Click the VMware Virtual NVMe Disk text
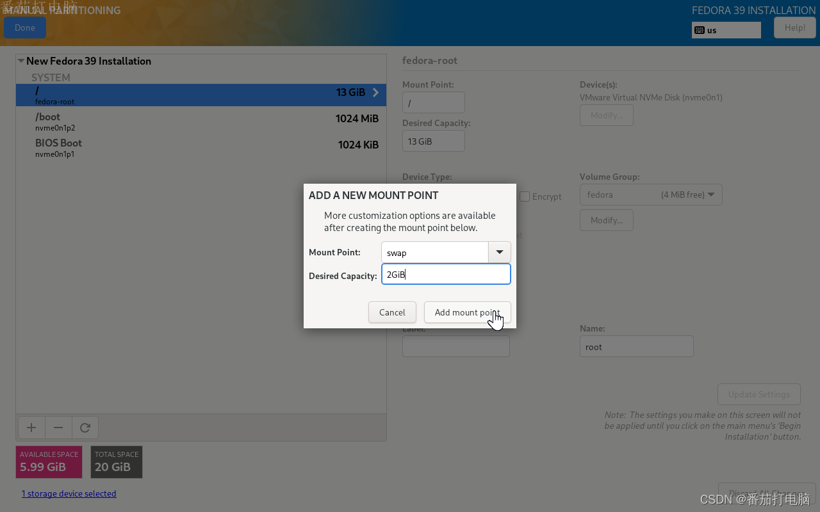Image resolution: width=820 pixels, height=512 pixels. tap(651, 98)
